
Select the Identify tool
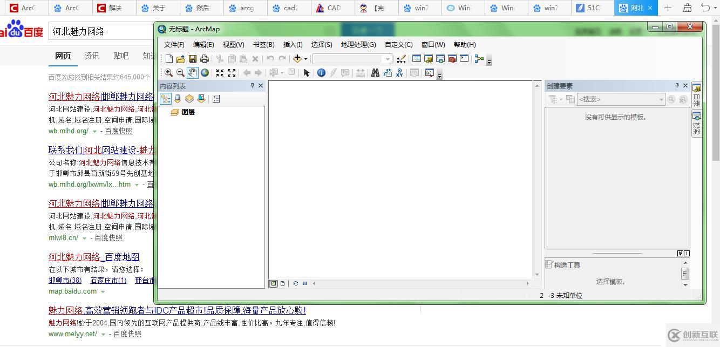tap(321, 73)
